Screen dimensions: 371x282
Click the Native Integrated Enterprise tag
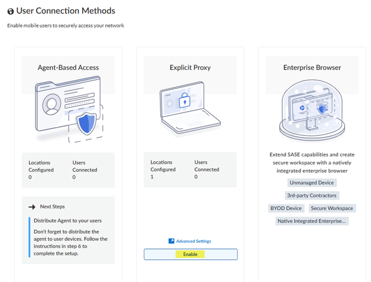tap(312, 221)
